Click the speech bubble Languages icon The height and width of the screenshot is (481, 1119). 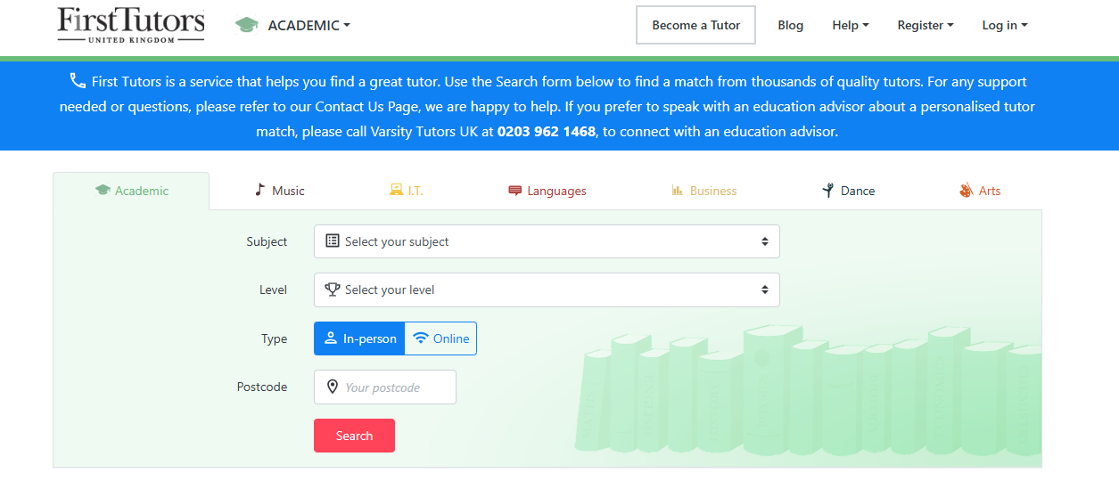(x=514, y=191)
